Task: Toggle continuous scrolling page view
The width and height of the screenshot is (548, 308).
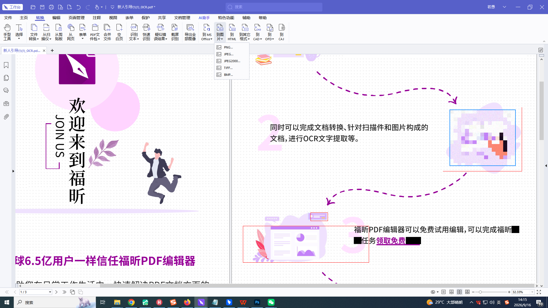Action: tap(452, 292)
